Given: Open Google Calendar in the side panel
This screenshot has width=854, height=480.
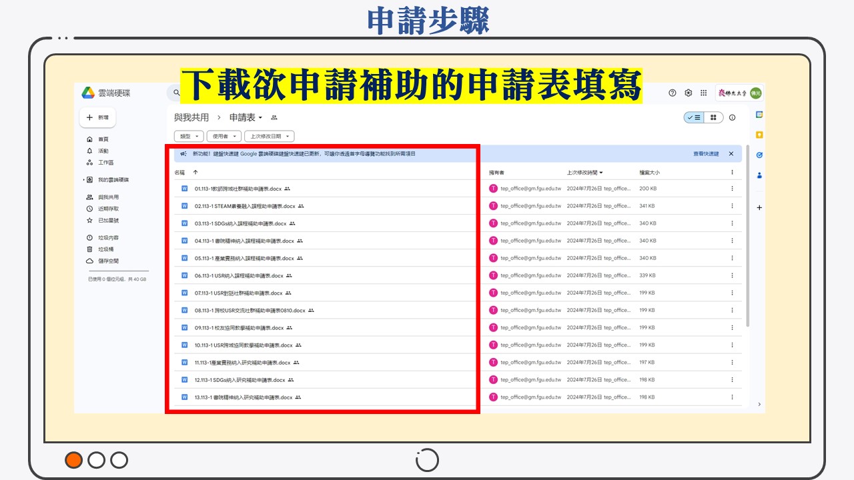Looking at the screenshot, I should tap(759, 115).
